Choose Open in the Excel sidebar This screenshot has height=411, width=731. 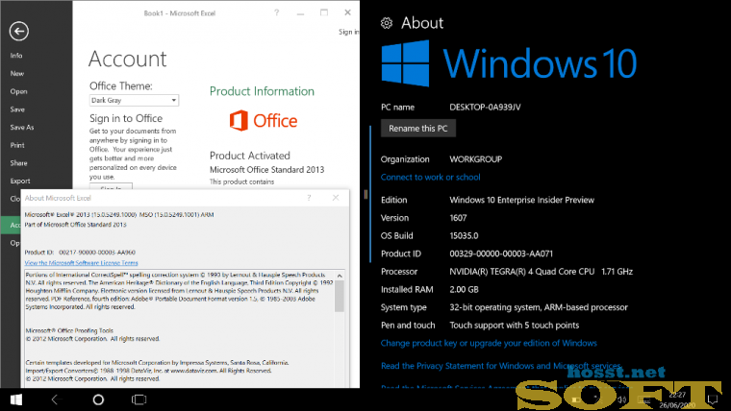[18, 91]
